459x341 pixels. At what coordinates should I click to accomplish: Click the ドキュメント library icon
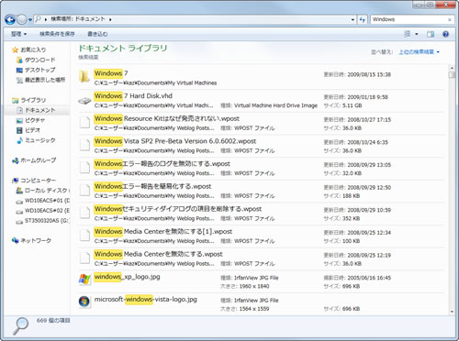click(19, 110)
